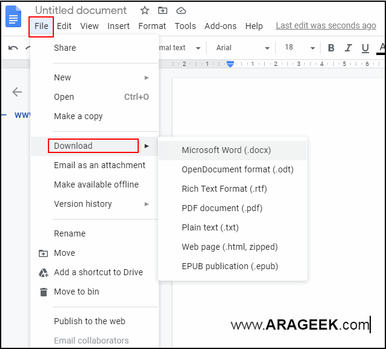Select Make a copy

pos(95,116)
